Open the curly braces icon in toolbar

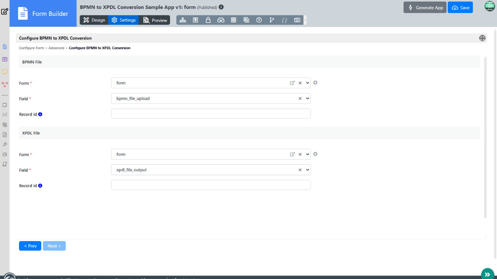(x=284, y=20)
